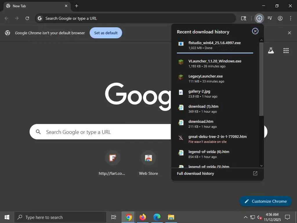The width and height of the screenshot is (297, 223).
Task: Click the taskbar Type here to search box
Action: click(60, 217)
